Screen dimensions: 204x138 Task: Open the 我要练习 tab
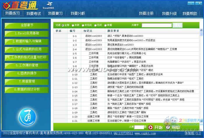pyautogui.click(x=13, y=13)
